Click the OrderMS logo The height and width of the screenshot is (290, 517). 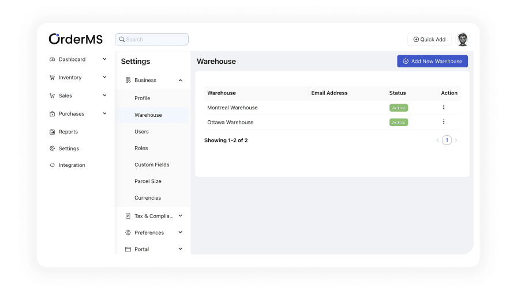[x=76, y=39]
